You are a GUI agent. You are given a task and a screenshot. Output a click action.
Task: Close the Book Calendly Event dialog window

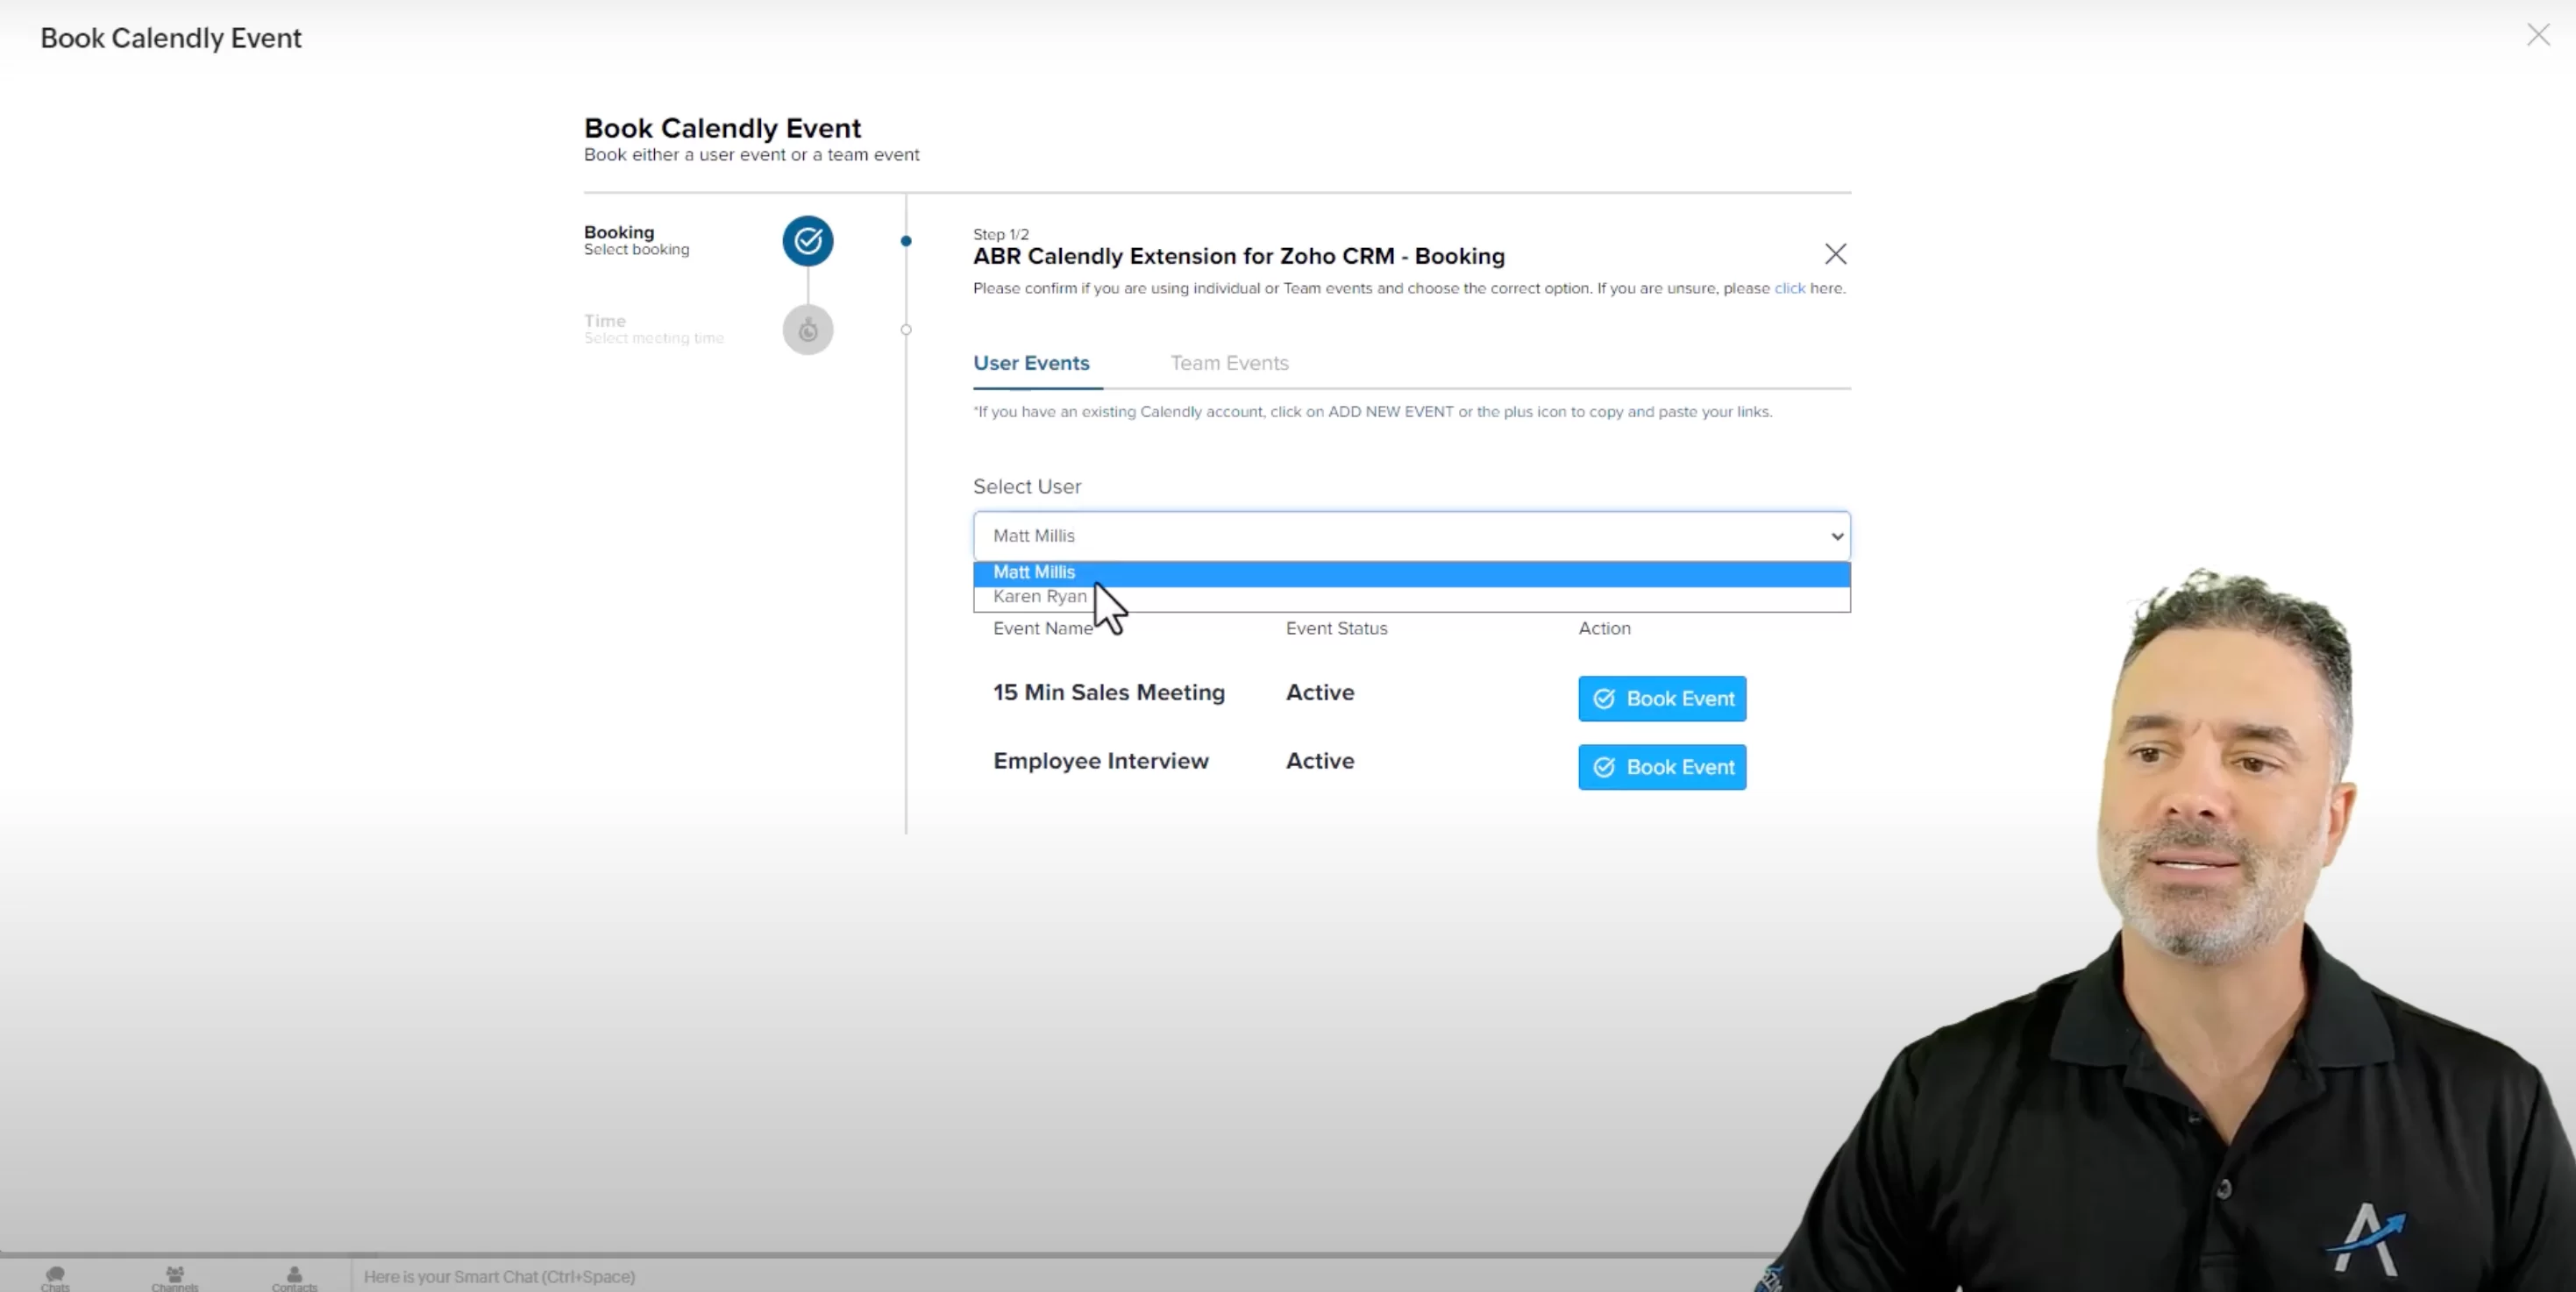click(x=2537, y=36)
